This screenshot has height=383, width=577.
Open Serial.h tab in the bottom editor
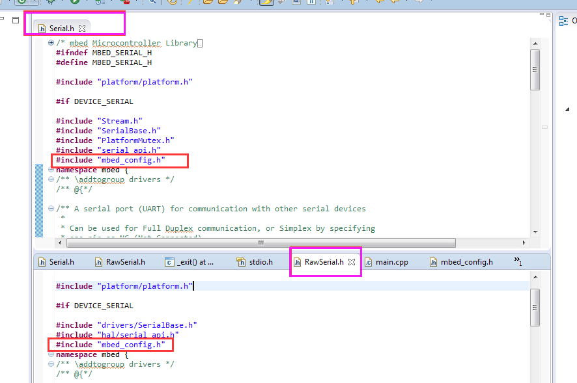coord(56,262)
